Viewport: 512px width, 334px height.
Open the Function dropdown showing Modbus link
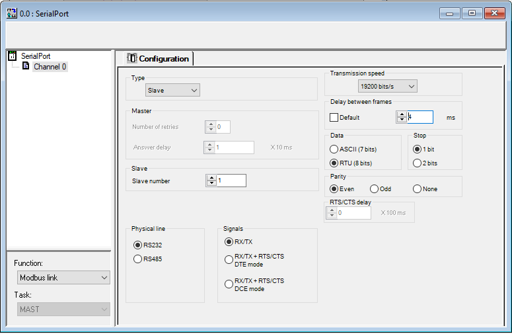[x=63, y=278]
